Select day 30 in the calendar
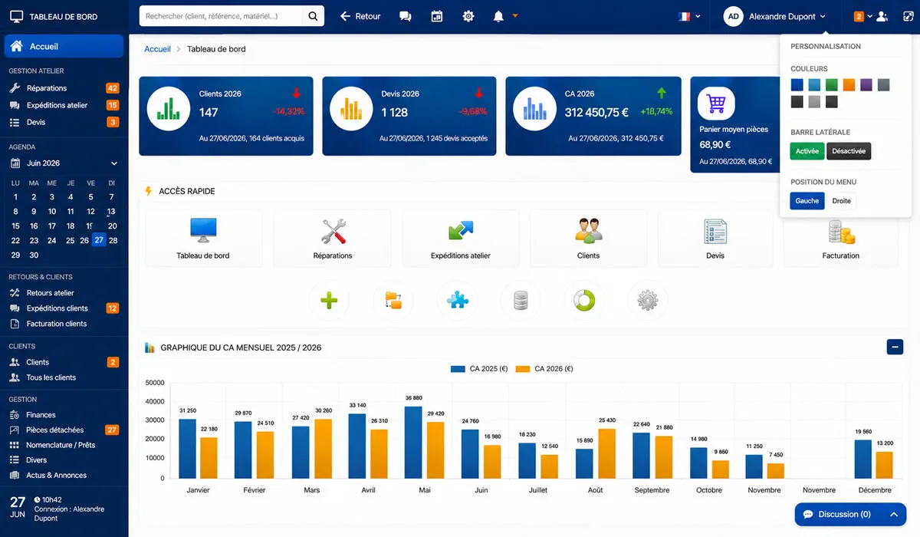 (34, 255)
